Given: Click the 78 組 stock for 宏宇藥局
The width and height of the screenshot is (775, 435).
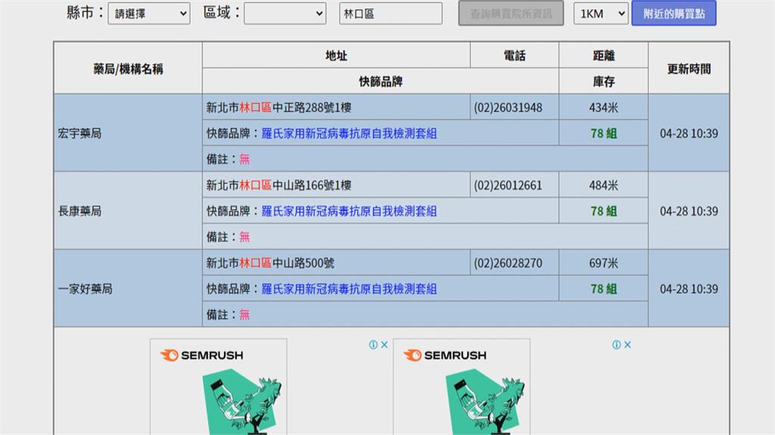Looking at the screenshot, I should click(x=603, y=133).
